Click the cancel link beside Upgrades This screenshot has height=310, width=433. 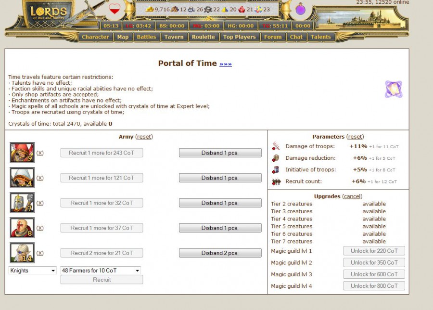click(x=352, y=196)
